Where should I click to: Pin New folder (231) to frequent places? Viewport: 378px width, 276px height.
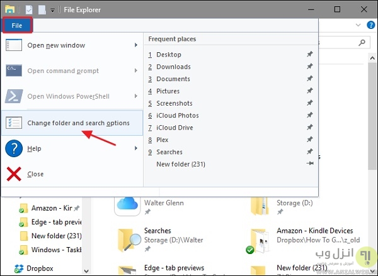tap(309, 165)
